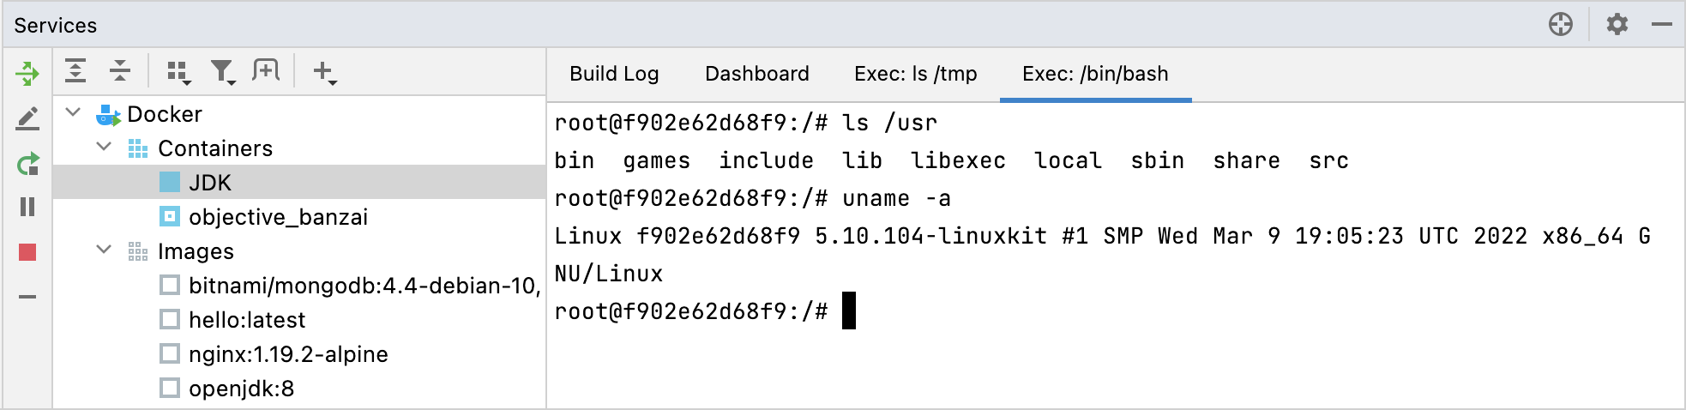1686x410 pixels.
Task: Switch to the Build Log tab
Action: coord(614,74)
